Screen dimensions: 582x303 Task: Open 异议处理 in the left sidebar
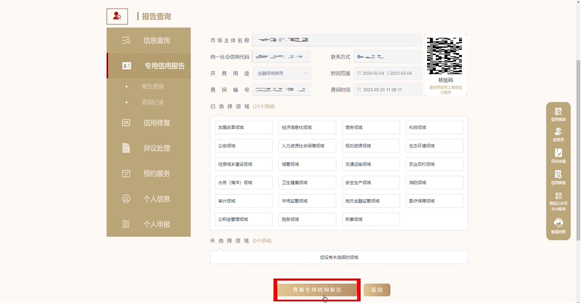(x=149, y=148)
